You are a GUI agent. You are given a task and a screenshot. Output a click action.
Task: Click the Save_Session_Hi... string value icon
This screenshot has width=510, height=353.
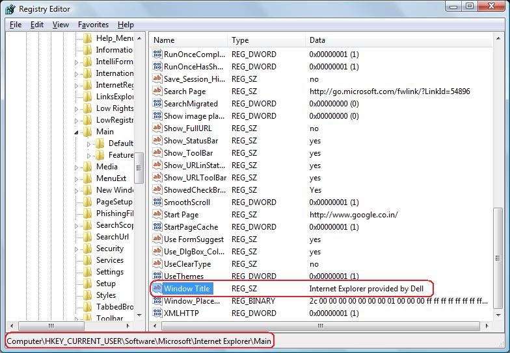(157, 79)
